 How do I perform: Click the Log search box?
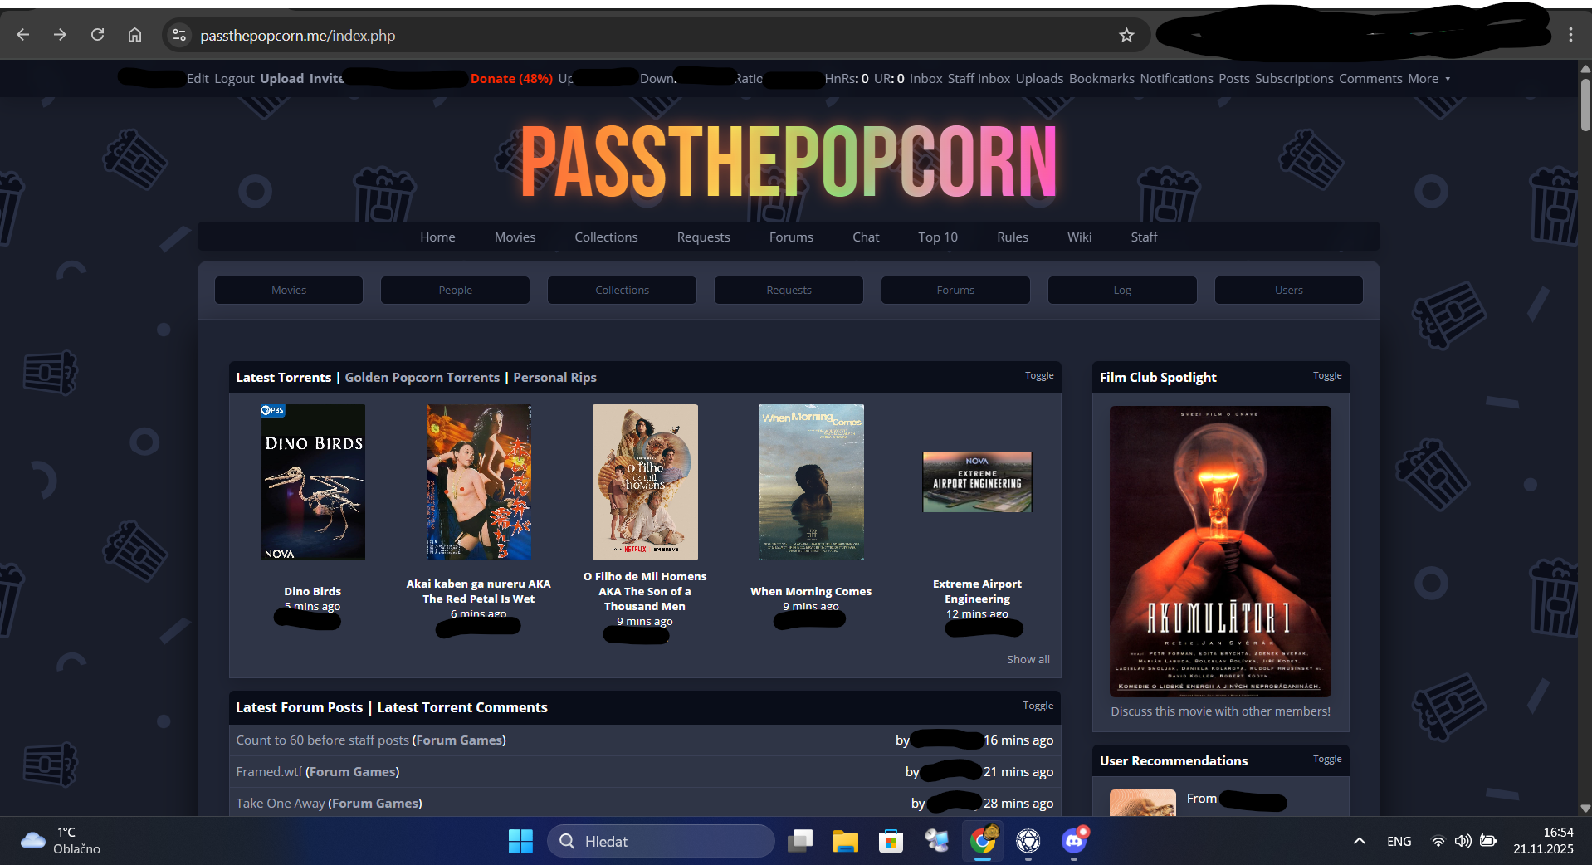tap(1122, 290)
